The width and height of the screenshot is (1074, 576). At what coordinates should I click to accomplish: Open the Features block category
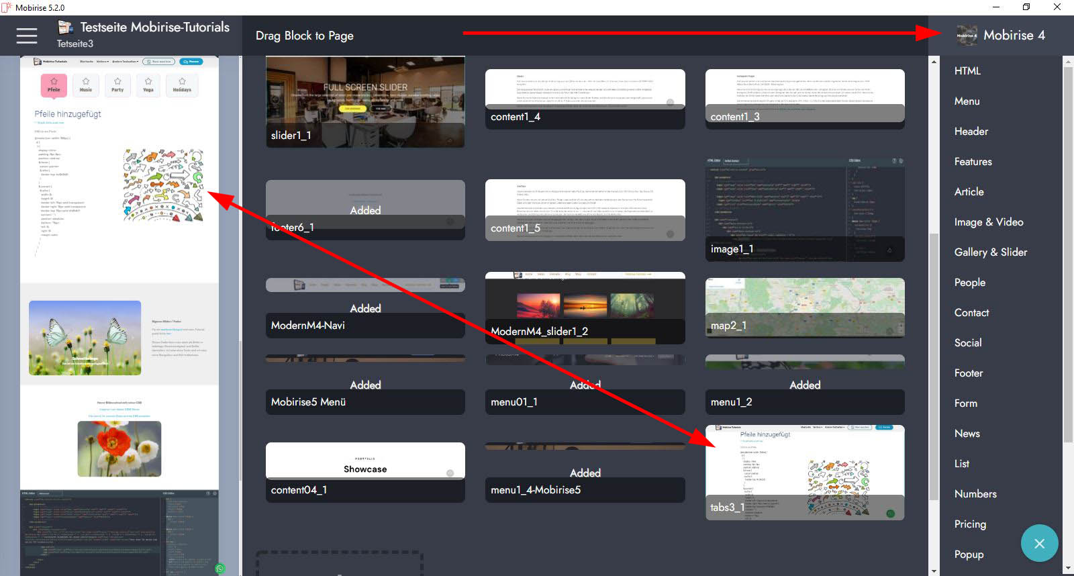pyautogui.click(x=973, y=161)
